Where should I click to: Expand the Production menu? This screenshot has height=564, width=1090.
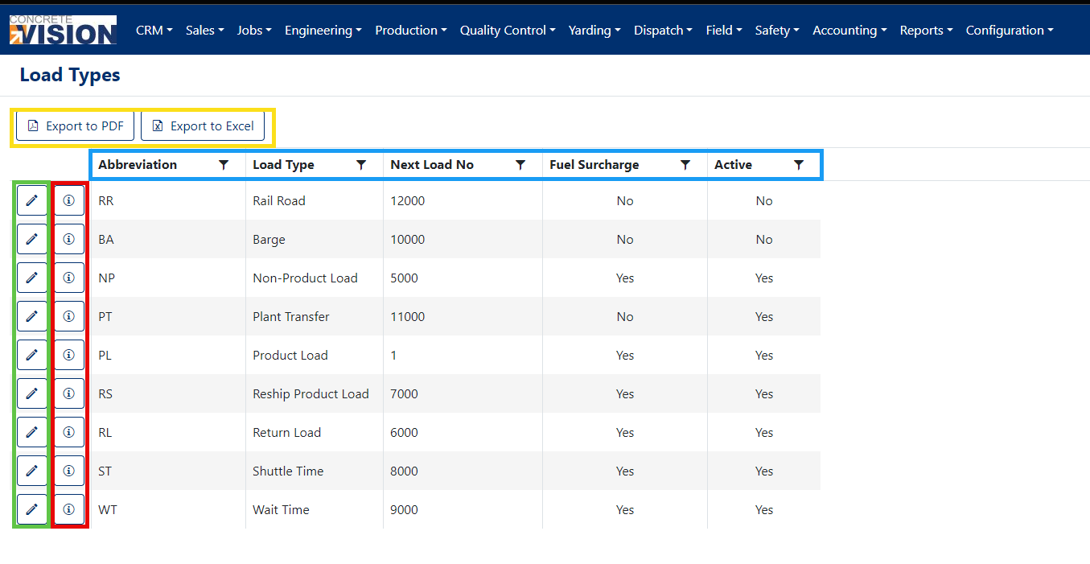tap(411, 31)
